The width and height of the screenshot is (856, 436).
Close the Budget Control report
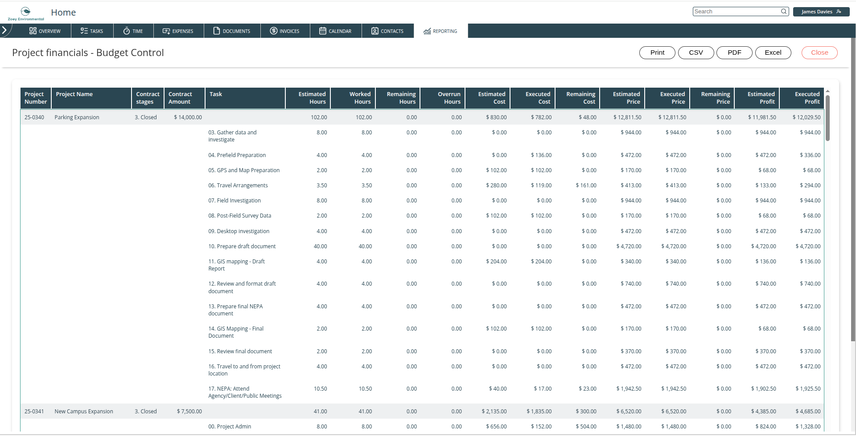tap(819, 52)
